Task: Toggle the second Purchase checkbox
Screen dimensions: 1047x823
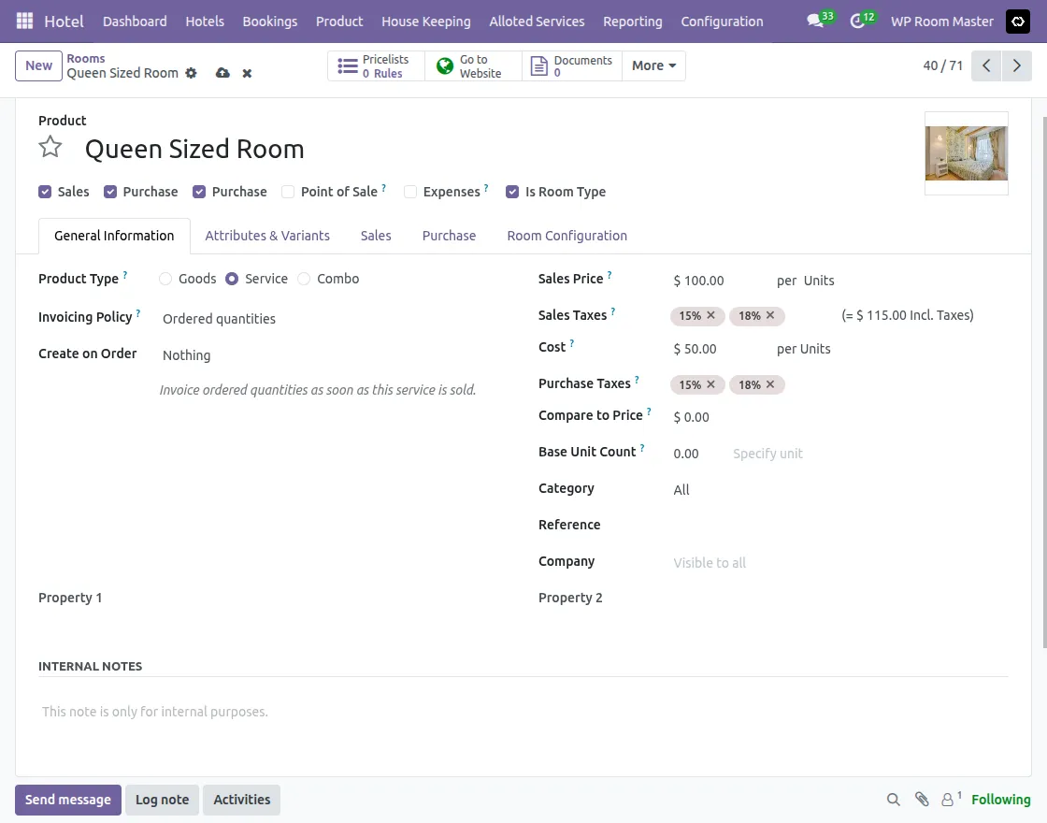Action: 199,192
